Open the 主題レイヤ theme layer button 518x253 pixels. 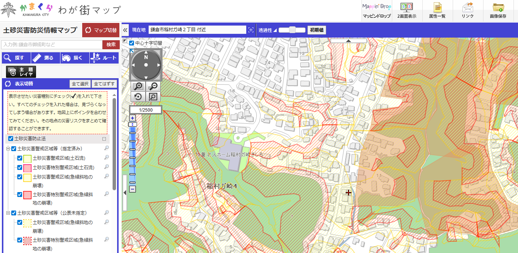21,71
